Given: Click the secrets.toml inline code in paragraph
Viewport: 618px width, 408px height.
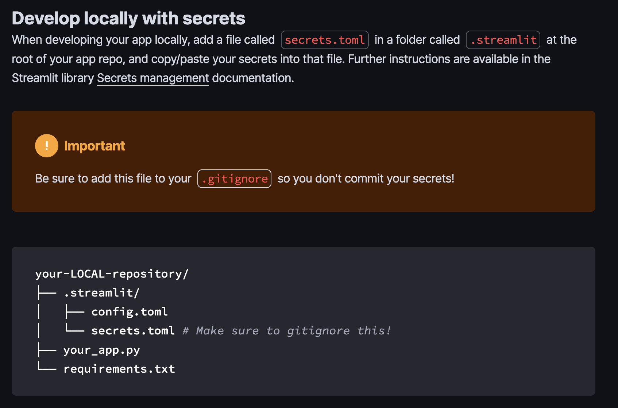Looking at the screenshot, I should point(324,40).
